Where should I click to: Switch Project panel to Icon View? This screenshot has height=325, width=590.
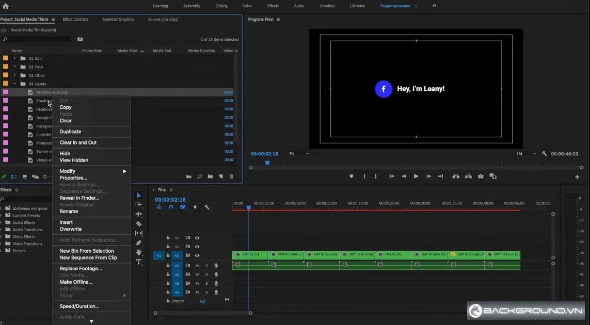point(24,176)
